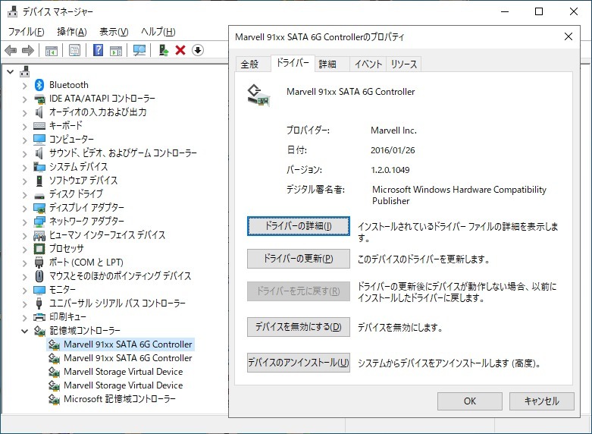Click デバイスのアンインストール(U) button
The image size is (592, 434).
[x=298, y=363]
